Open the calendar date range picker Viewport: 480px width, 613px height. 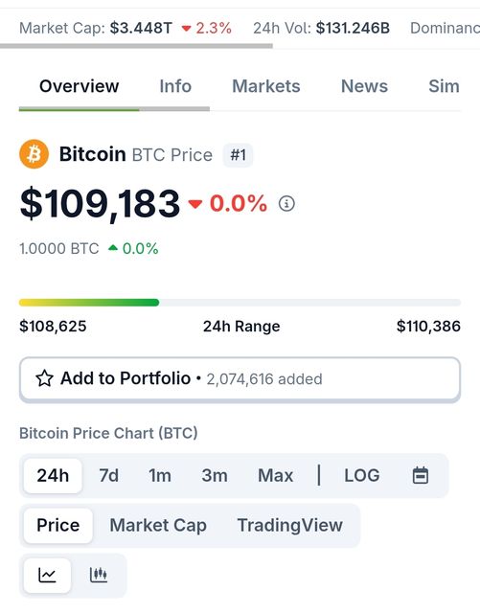point(421,475)
